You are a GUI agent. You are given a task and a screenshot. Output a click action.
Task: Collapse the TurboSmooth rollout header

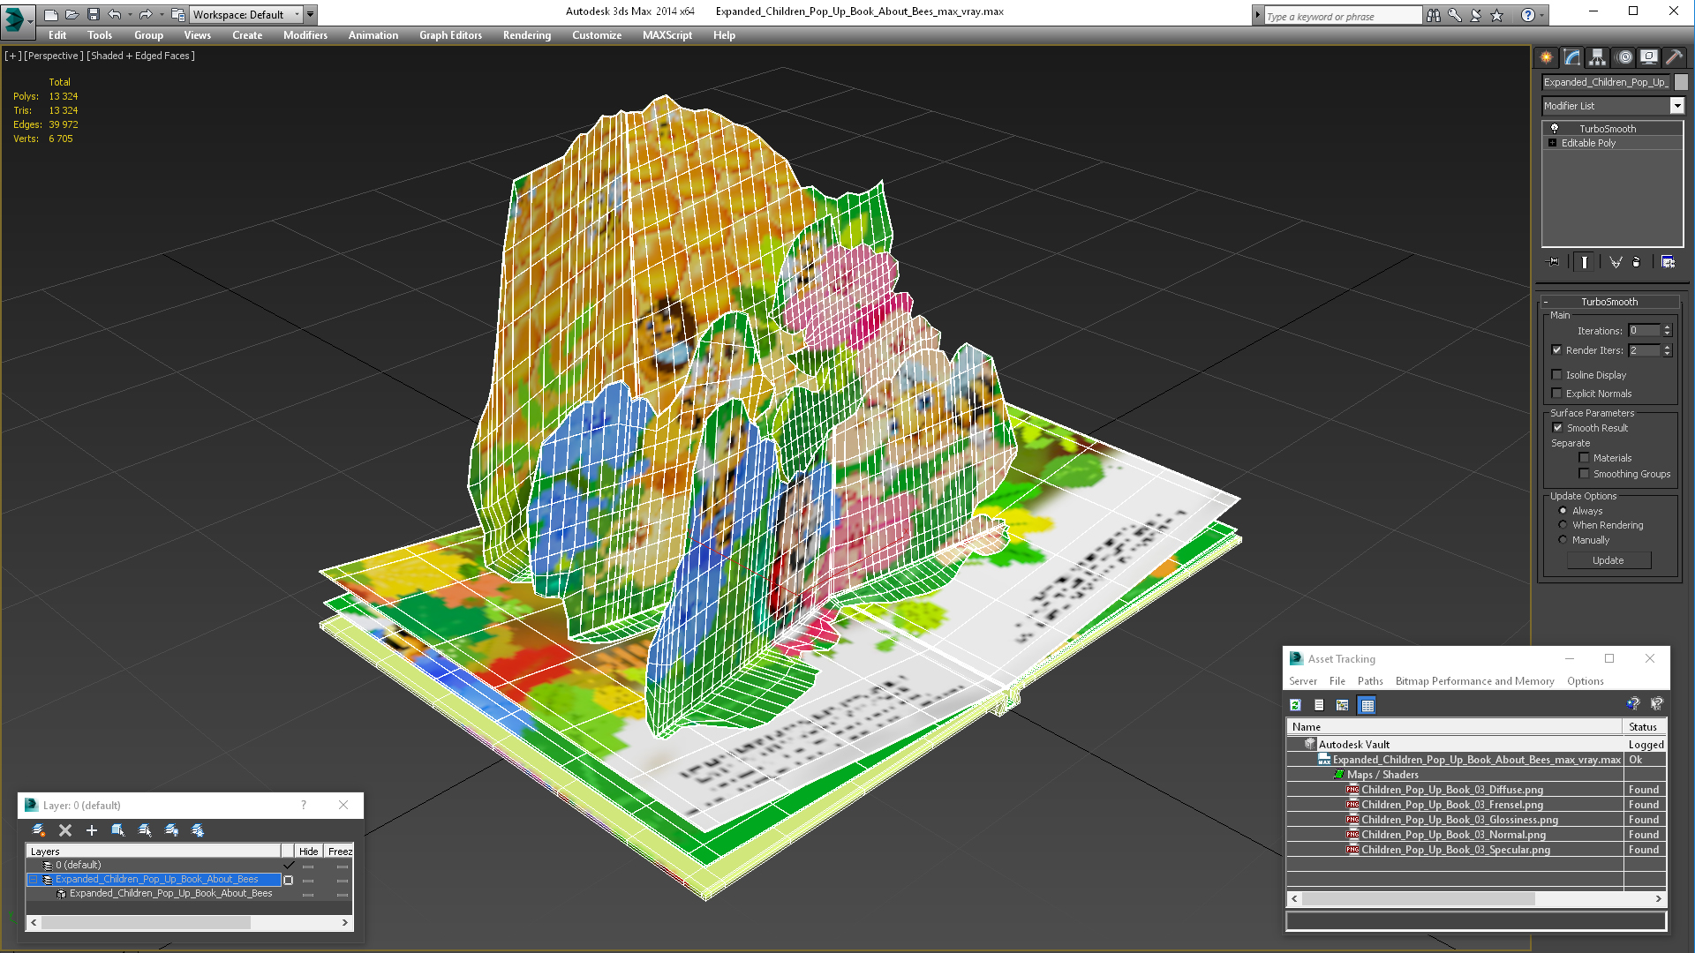(1608, 302)
